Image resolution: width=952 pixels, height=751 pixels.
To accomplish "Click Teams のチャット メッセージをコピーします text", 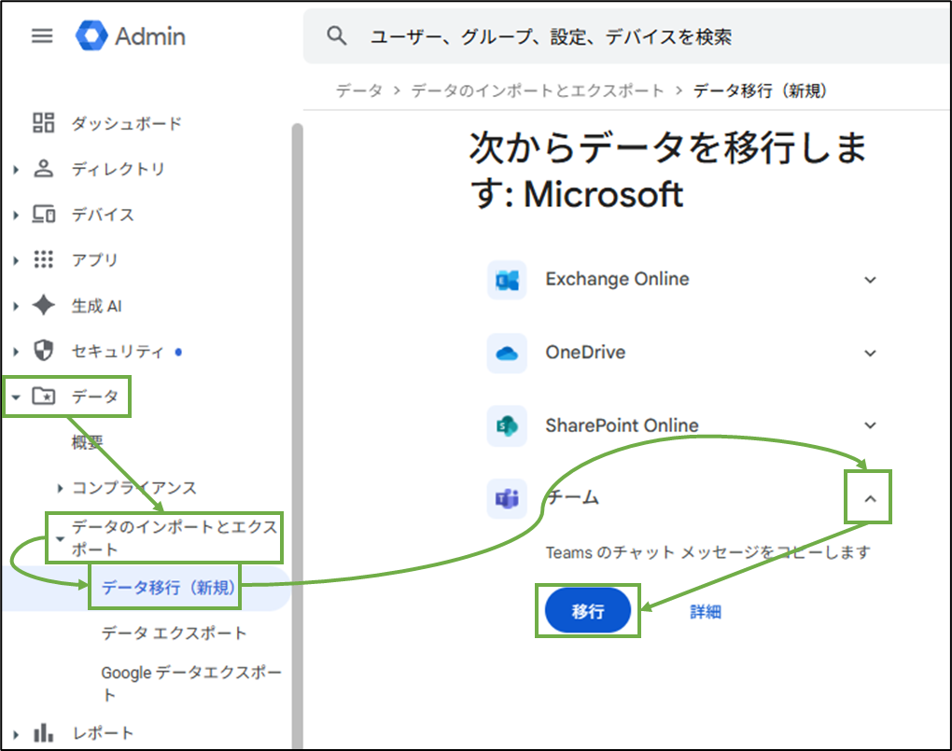I will (707, 552).
